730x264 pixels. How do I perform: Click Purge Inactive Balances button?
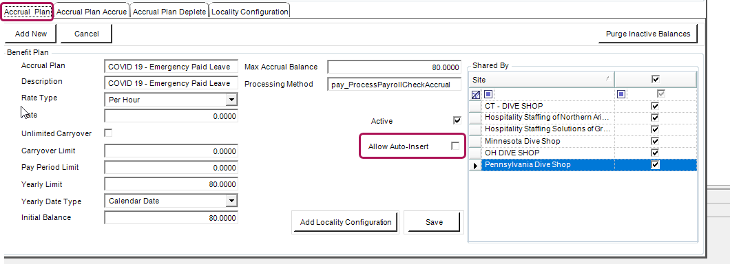tap(647, 34)
